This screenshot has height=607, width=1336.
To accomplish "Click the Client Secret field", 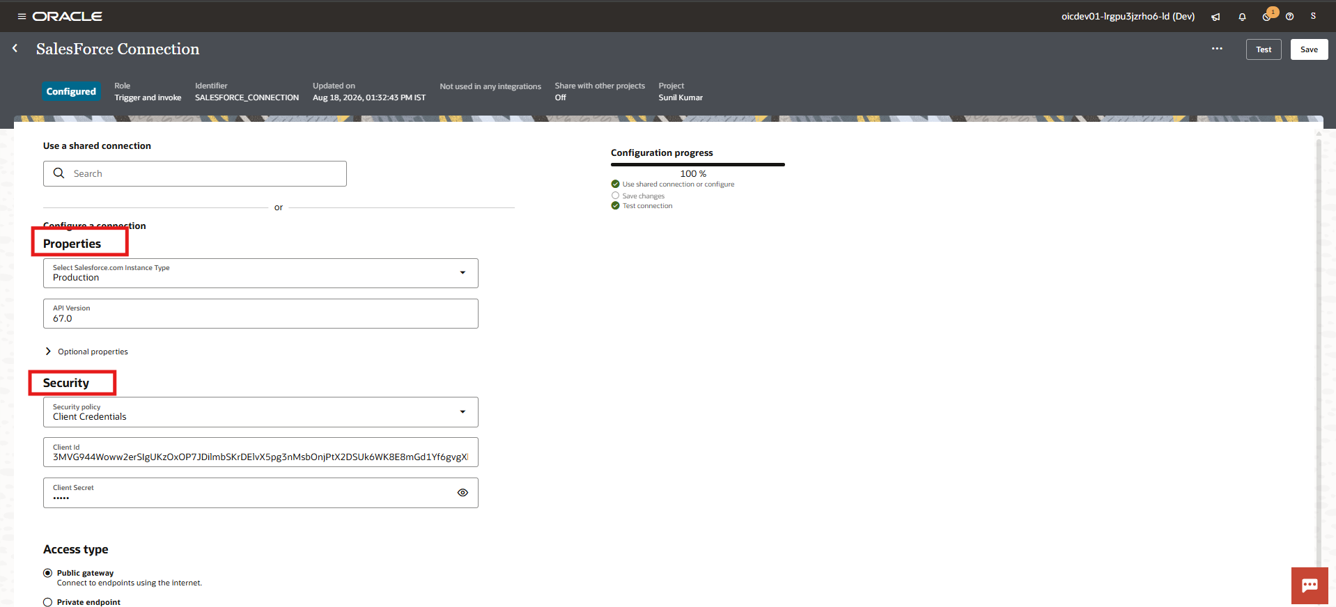I will [261, 493].
